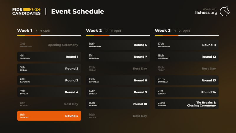Viewport: 236px width, 133px height.
Task: Select the Week 3 header
Action: tap(163, 31)
